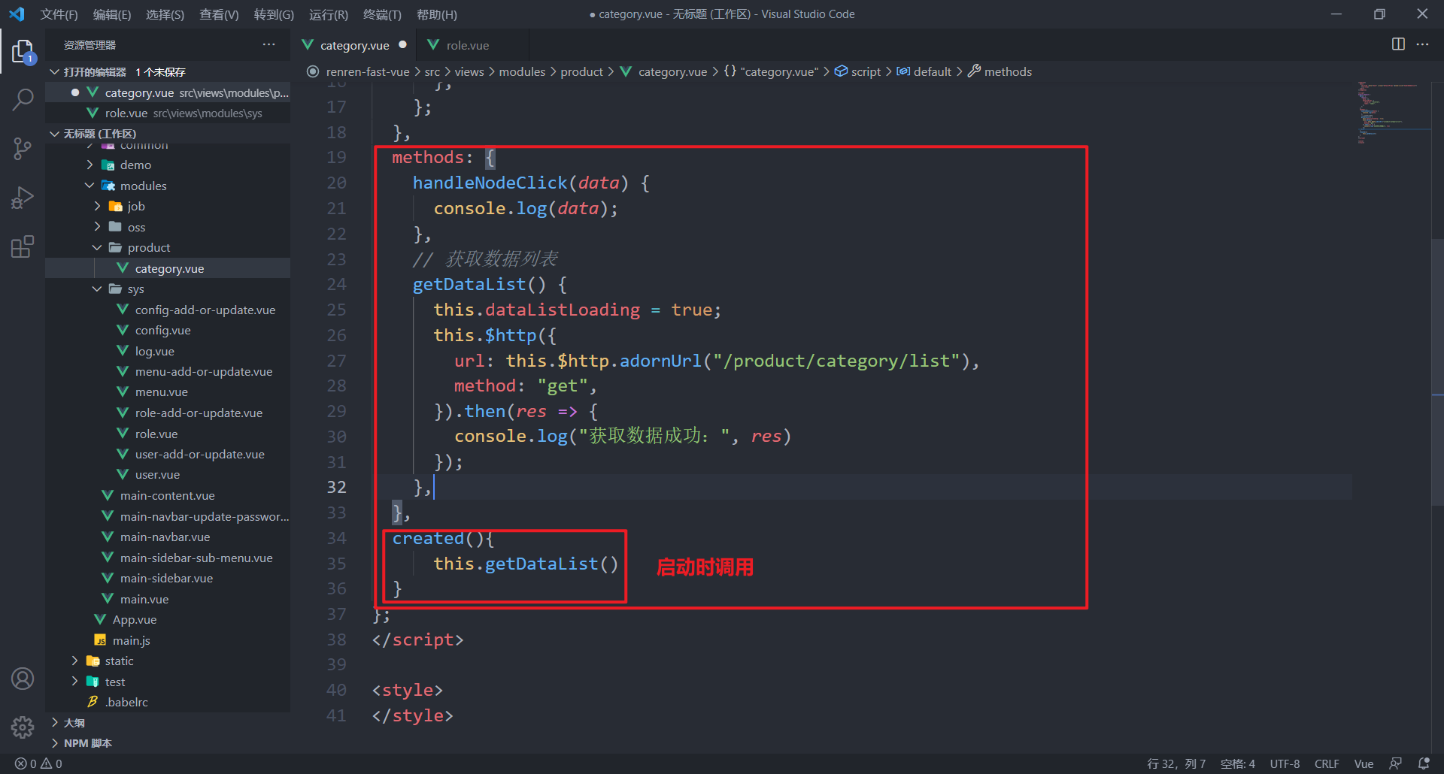Click errors and warnings count in status bar
Viewport: 1444px width, 774px height.
pos(38,763)
